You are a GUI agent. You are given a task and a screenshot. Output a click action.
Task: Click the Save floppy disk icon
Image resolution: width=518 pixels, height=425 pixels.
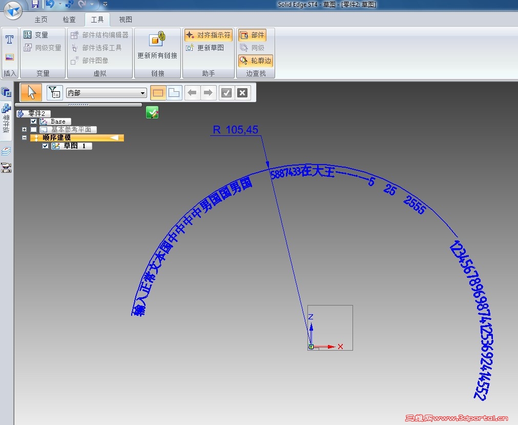pyautogui.click(x=35, y=4)
